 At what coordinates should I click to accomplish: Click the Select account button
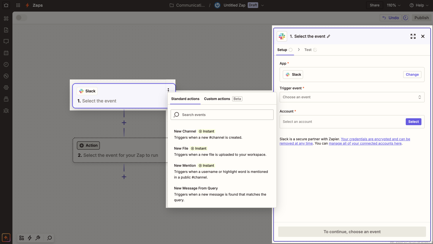413,122
